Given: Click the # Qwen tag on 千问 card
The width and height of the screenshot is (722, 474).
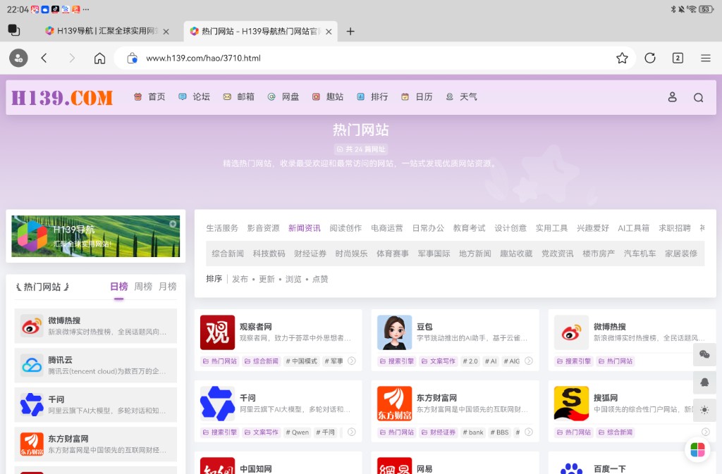Looking at the screenshot, I should [297, 432].
